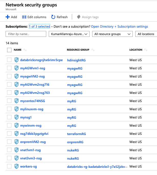
Task: Select the myAGWvm1-nsg row checkbox
Action: 9,68
